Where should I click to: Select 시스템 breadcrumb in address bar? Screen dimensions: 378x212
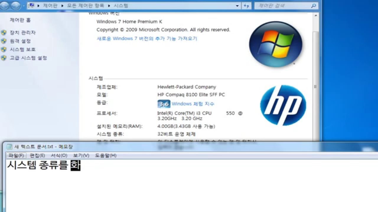[x=121, y=6]
